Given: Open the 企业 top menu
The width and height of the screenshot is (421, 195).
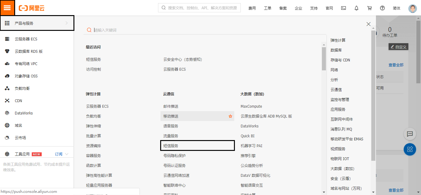Looking at the screenshot, I should click(x=298, y=8).
